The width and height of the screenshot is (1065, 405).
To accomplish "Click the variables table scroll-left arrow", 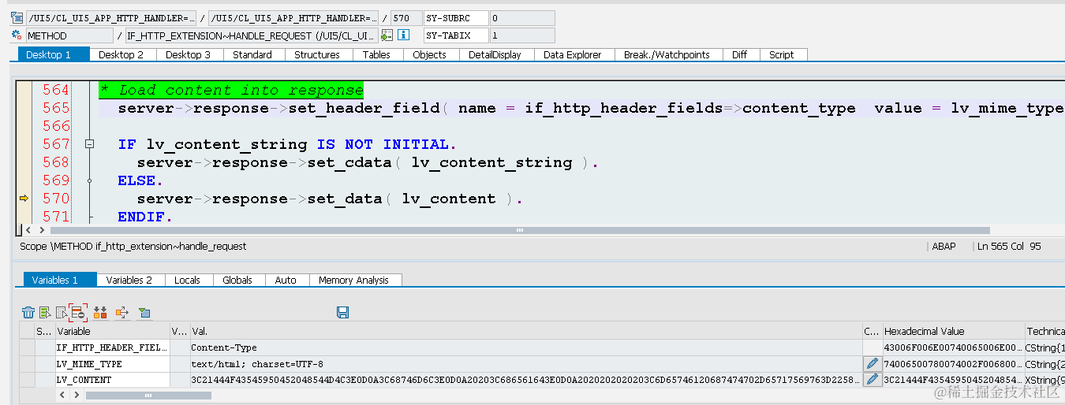I will pos(64,395).
